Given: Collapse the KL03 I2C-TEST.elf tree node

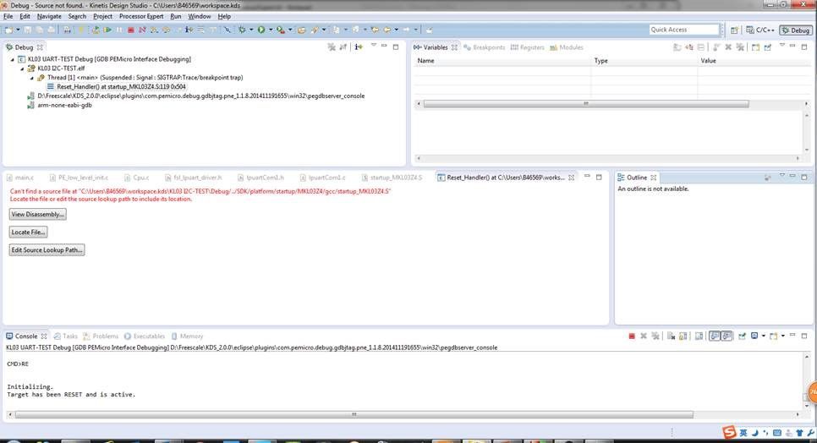Looking at the screenshot, I should click(x=22, y=68).
